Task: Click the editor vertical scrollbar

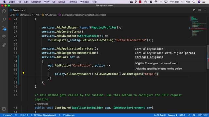Action: tap(208, 57)
